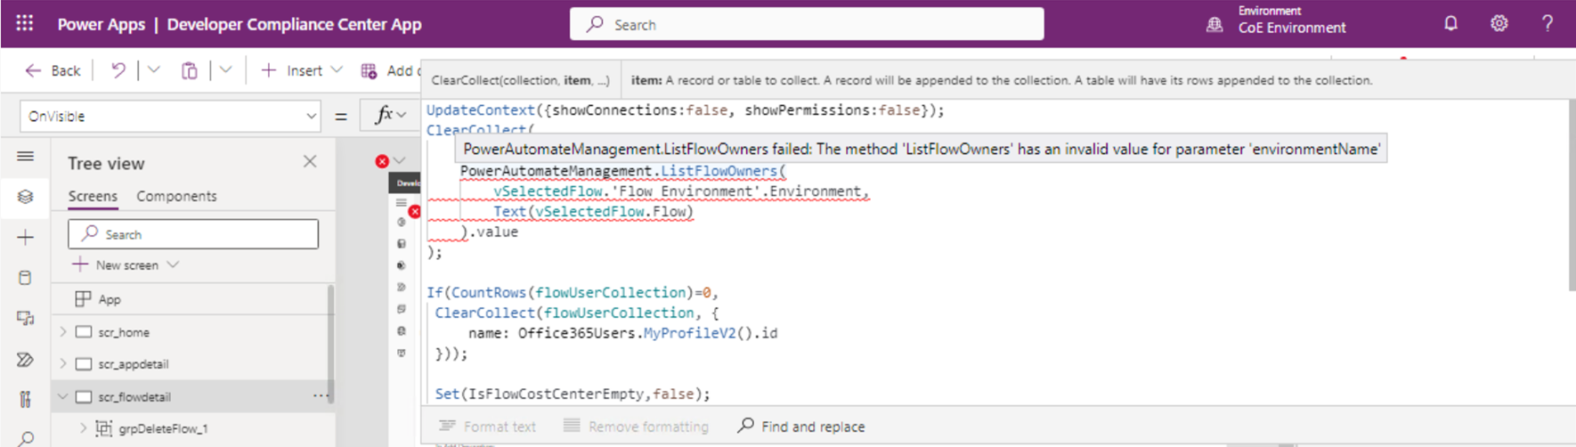1576x447 pixels.
Task: Expand the grpDeleteFlow_1 group
Action: tap(84, 428)
